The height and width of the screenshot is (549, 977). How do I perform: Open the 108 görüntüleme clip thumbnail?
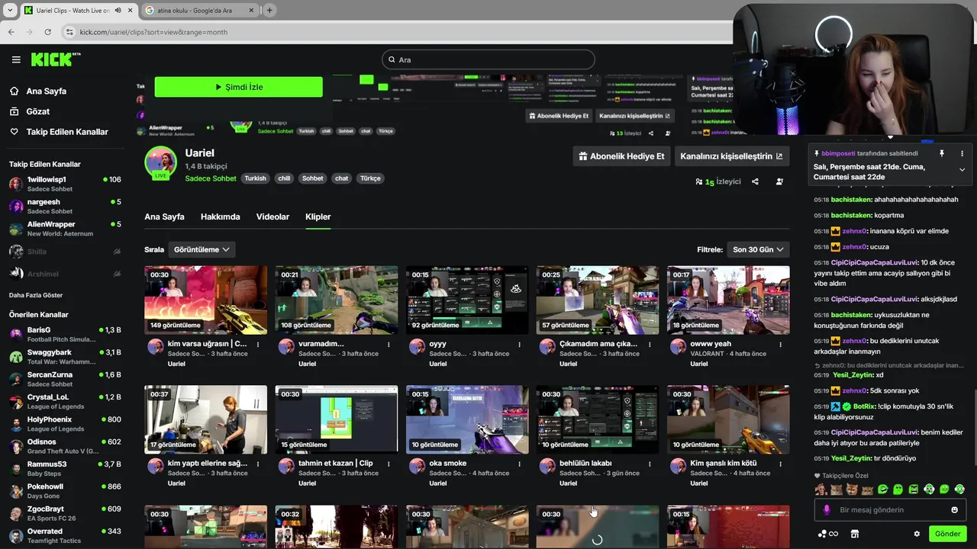[x=337, y=300]
